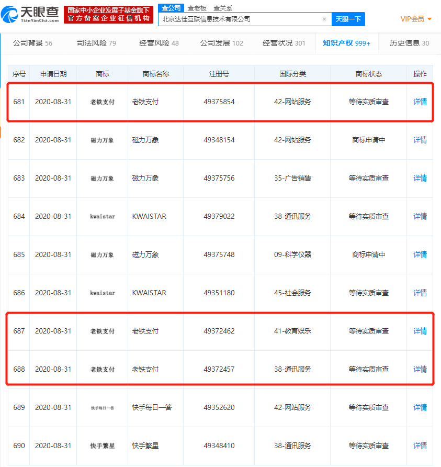The height and width of the screenshot is (467, 441).
Task: Click registration number 49375748
Action: click(x=219, y=254)
